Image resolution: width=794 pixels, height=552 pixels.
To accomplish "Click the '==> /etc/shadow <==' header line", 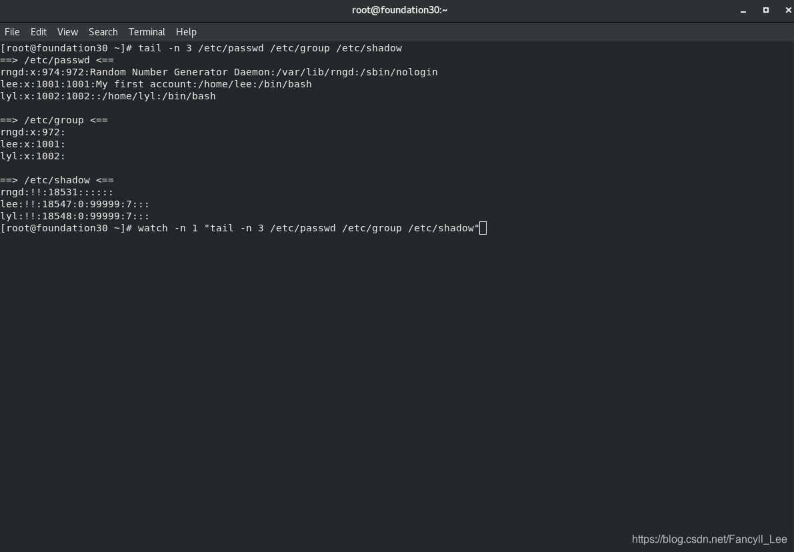I will pyautogui.click(x=57, y=180).
